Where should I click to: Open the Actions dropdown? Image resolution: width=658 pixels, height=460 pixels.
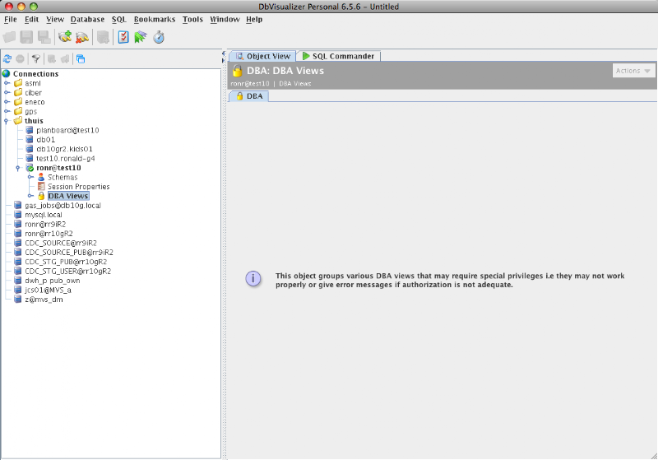pyautogui.click(x=633, y=71)
